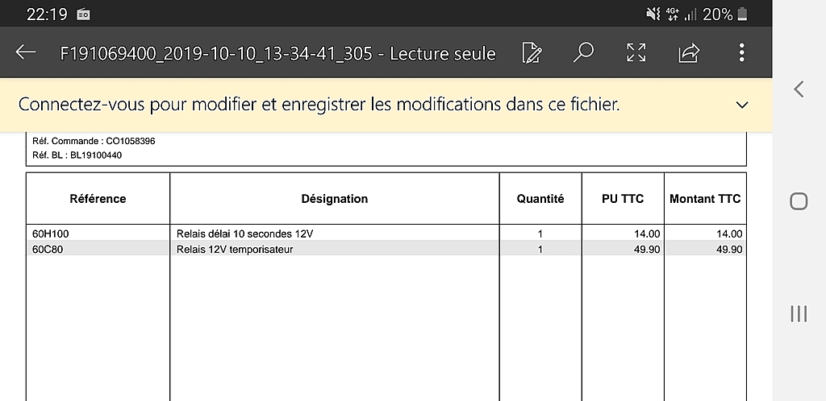Tap Montant TTC value 14.00

(729, 234)
